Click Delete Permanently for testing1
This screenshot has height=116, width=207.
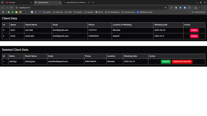tap(182, 61)
